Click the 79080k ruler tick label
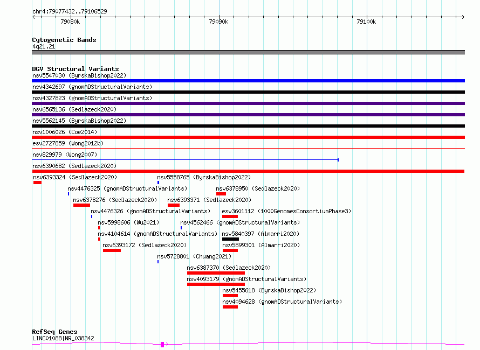 pyautogui.click(x=70, y=22)
